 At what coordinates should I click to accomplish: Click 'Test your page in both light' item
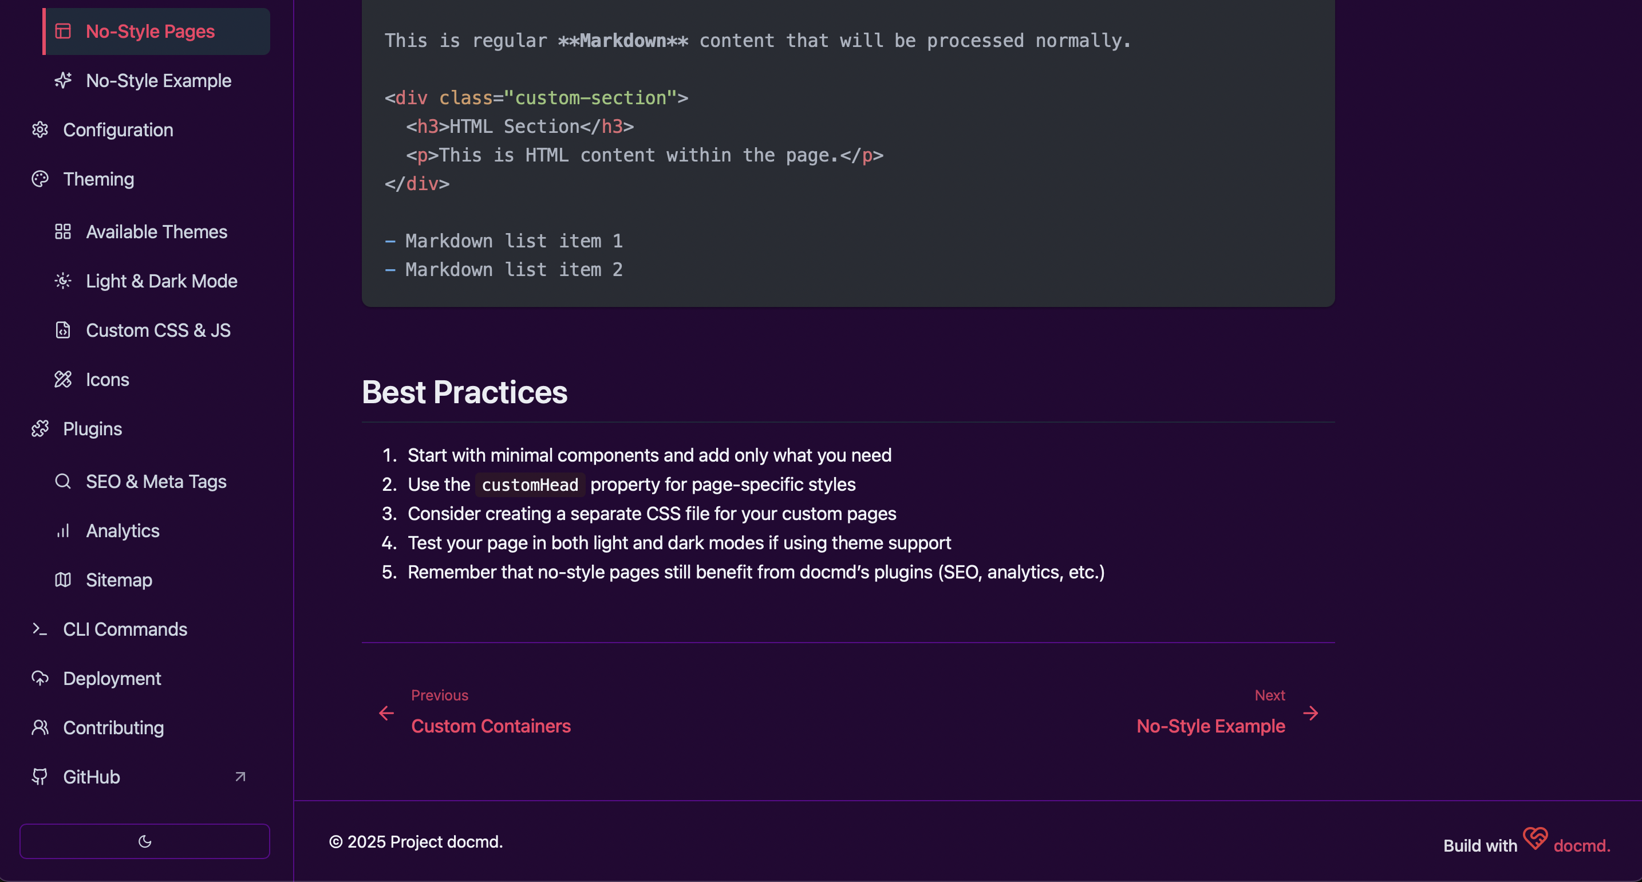point(680,543)
